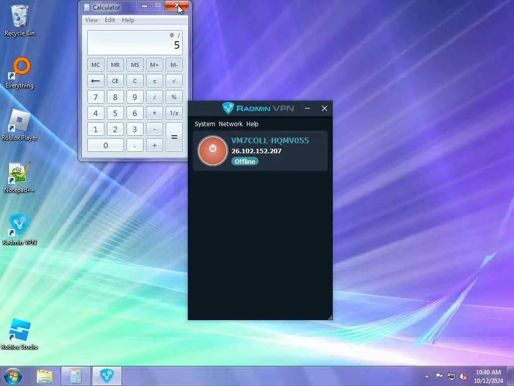
Task: Click the 8 key in Calculator
Action: pyautogui.click(x=115, y=97)
